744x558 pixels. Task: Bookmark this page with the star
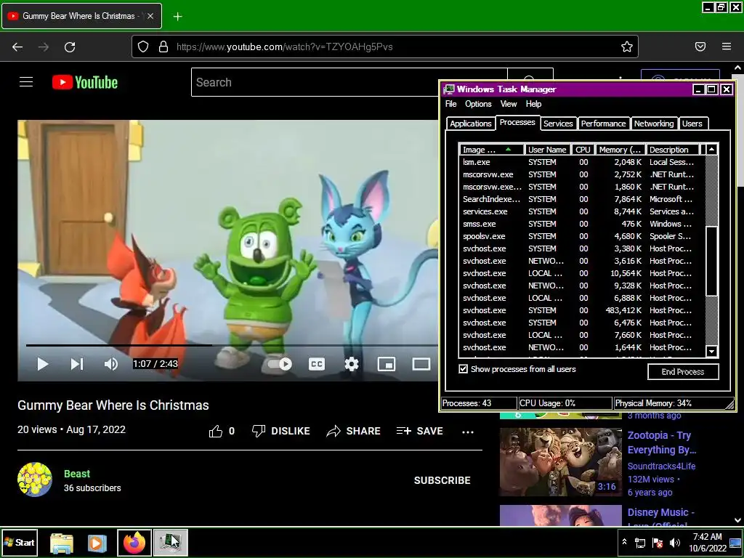[x=627, y=46]
